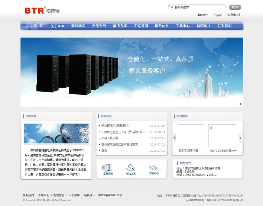Open news 资料下载步骤
The width and height of the screenshot is (263, 206).
click(110, 138)
